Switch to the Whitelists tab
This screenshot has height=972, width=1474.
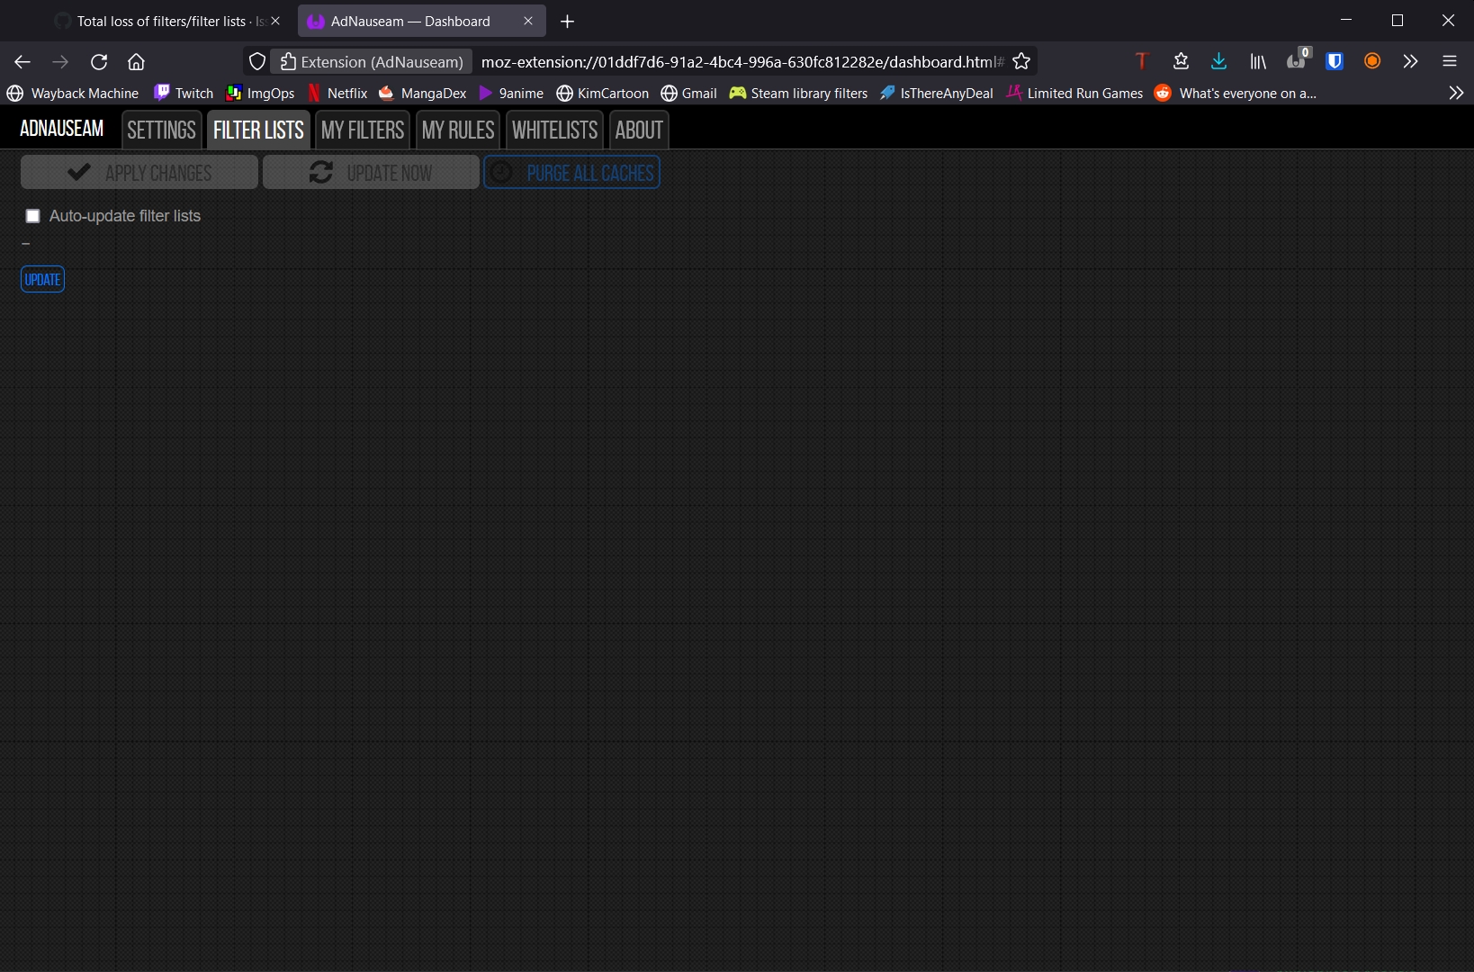pos(553,130)
